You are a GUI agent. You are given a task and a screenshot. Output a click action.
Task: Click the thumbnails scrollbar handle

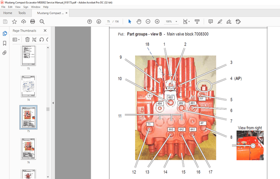pyautogui.click(x=48, y=109)
